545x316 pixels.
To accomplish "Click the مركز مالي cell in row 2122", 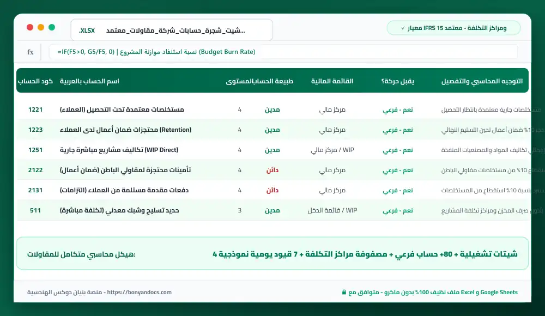I will click(332, 171).
